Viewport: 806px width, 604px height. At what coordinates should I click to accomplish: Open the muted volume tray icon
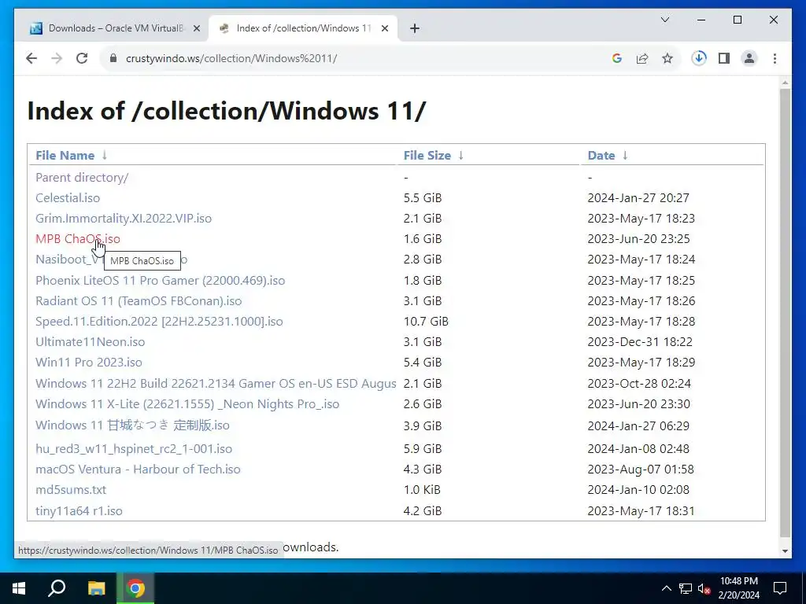(704, 588)
